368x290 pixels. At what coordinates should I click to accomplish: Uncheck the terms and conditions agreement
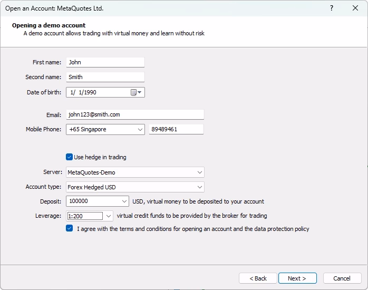(69, 228)
